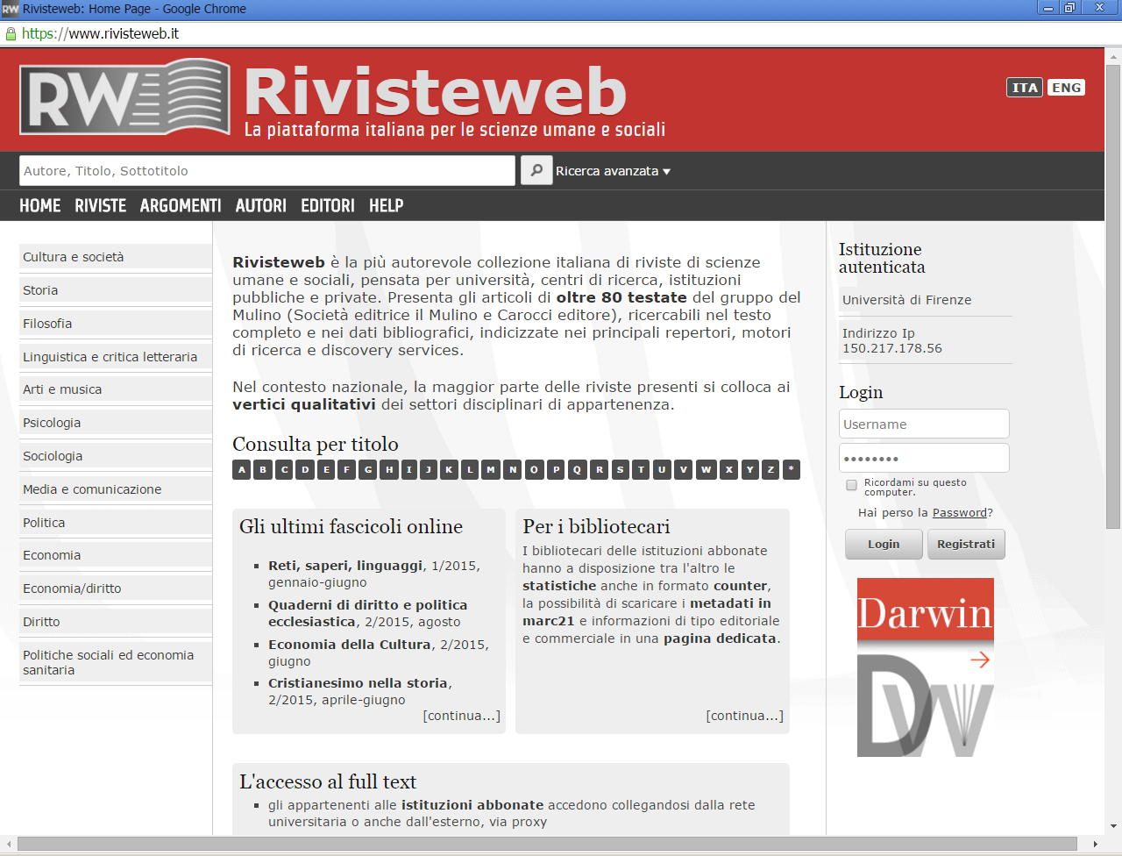Open titles starting with letter W
The height and width of the screenshot is (856, 1122).
point(706,469)
